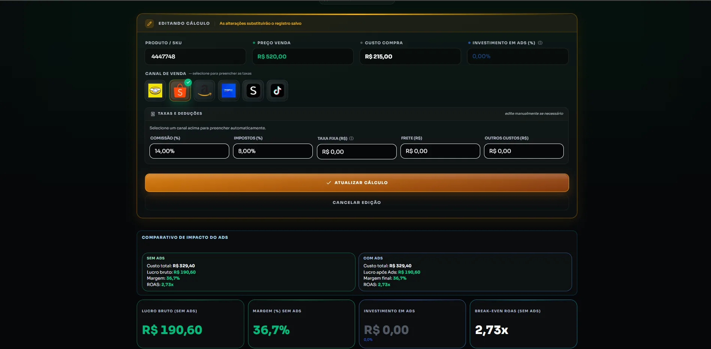The width and height of the screenshot is (711, 349).
Task: Focus the Preço Venda field
Action: coord(303,56)
